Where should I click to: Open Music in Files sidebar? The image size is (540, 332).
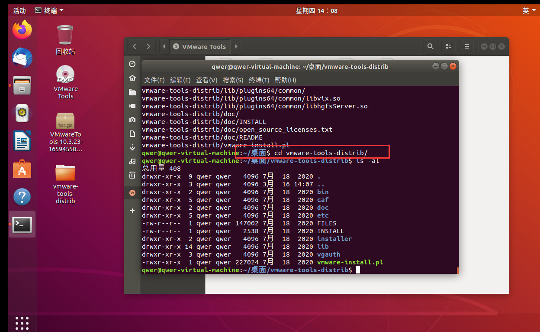pos(132,161)
